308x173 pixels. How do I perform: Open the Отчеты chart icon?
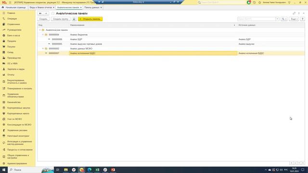coord(4,75)
